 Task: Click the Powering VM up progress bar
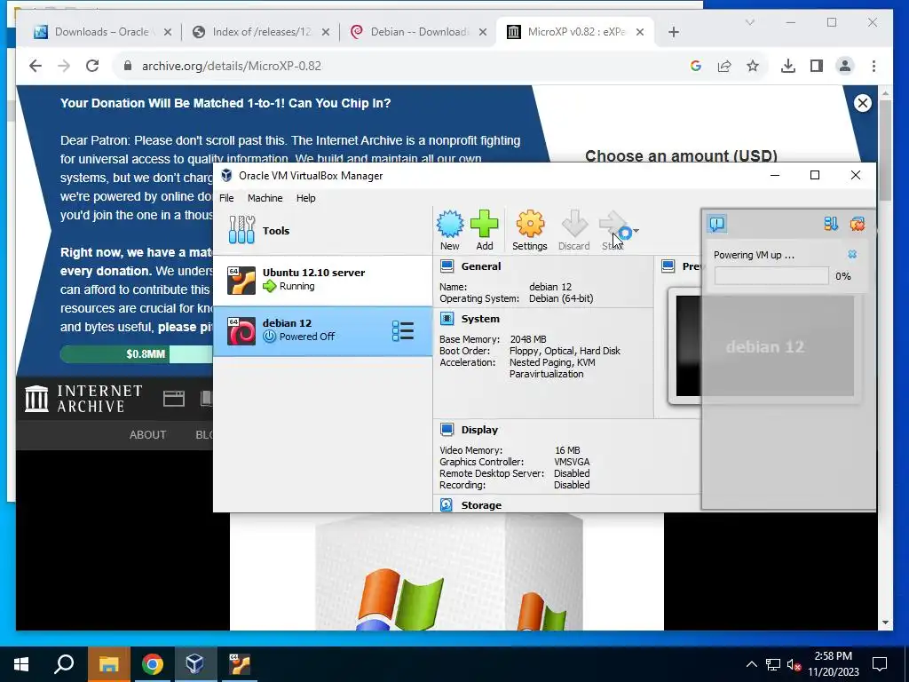(x=771, y=276)
